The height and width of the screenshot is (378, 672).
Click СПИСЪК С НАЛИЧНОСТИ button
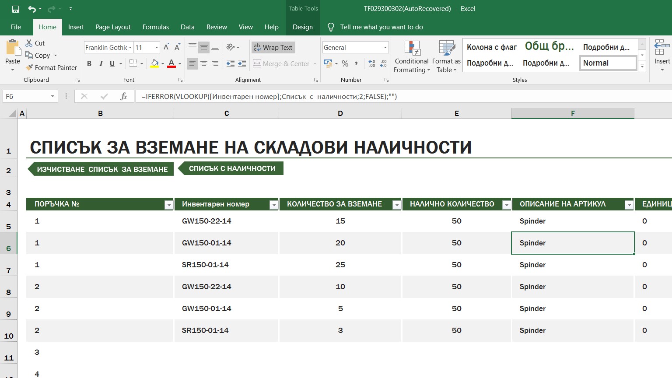[x=231, y=168]
